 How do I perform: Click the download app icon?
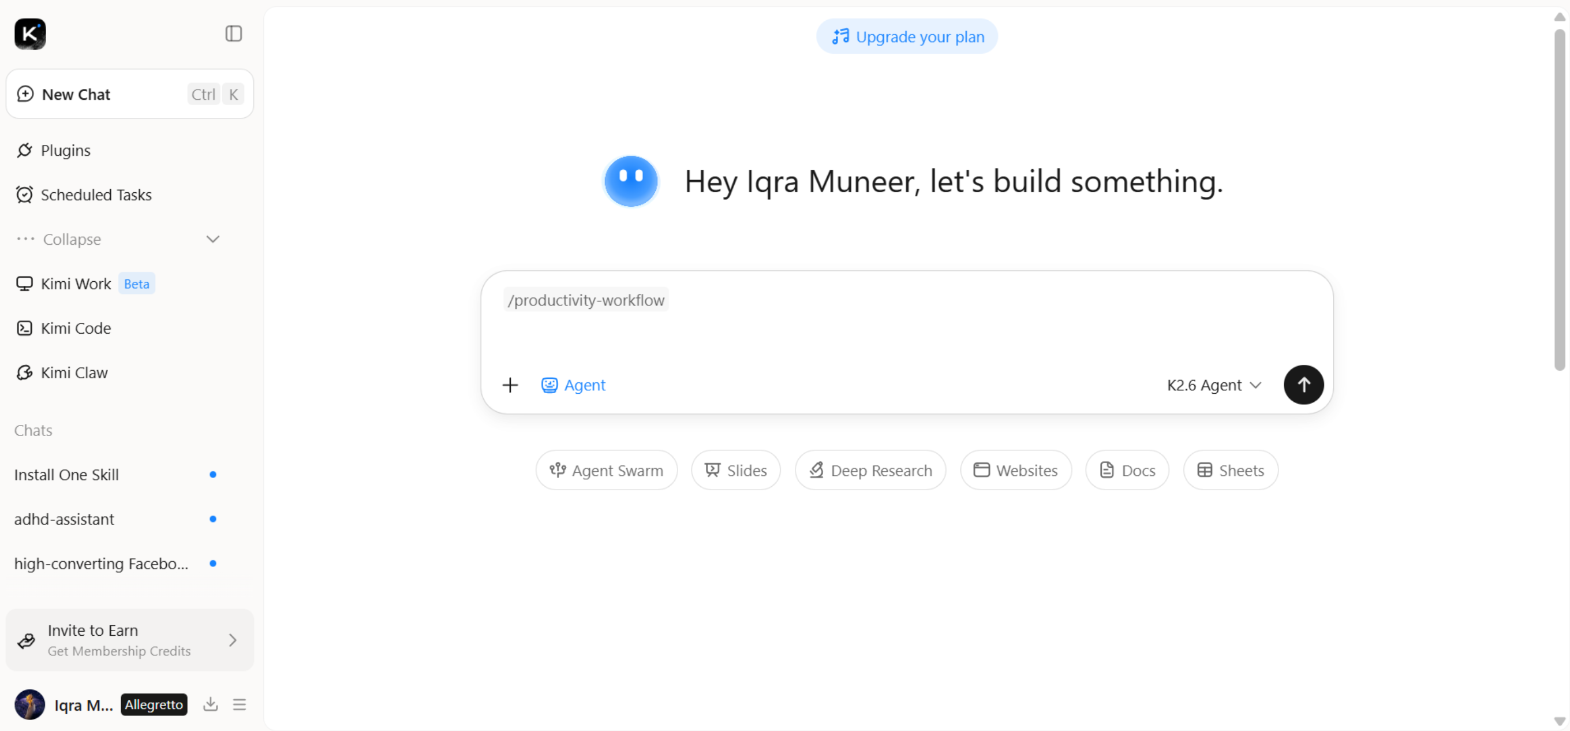(210, 704)
